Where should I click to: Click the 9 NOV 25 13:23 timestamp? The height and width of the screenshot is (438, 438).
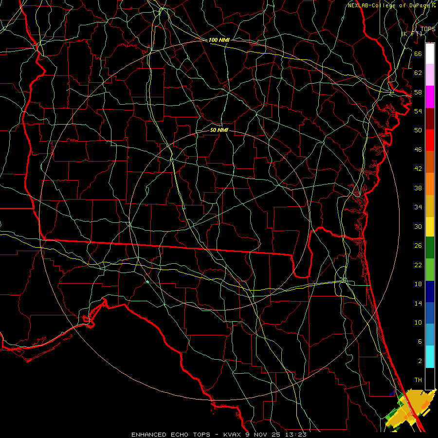tap(276, 435)
